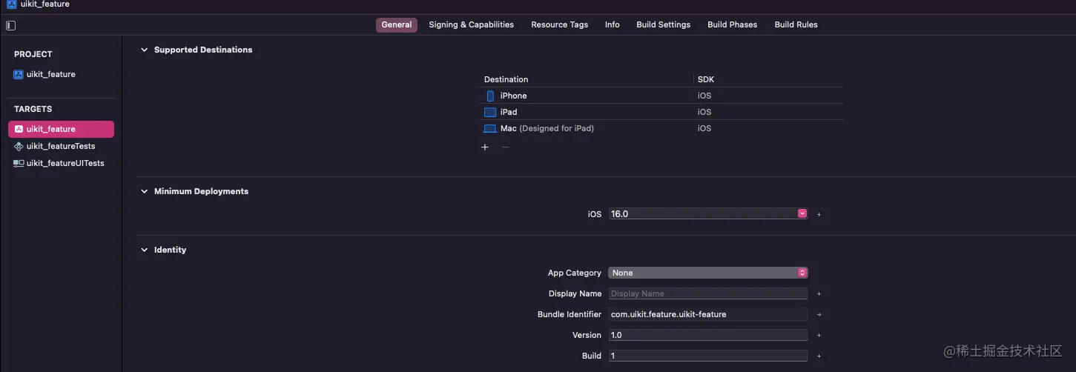Open the iOS deployment version dropdown
The height and width of the screenshot is (372, 1076).
click(802, 213)
